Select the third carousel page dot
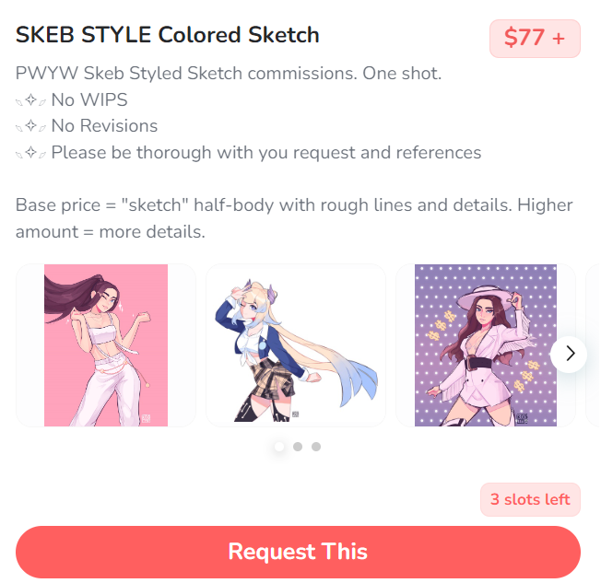This screenshot has width=601, height=583. (316, 447)
